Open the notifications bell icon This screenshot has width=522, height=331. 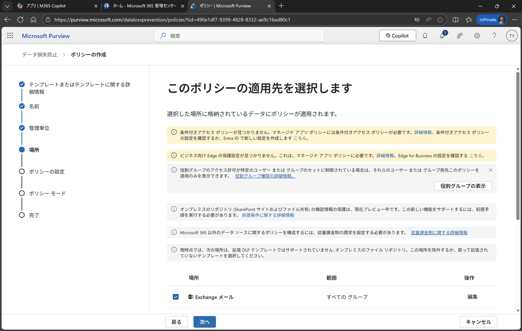tap(425, 36)
